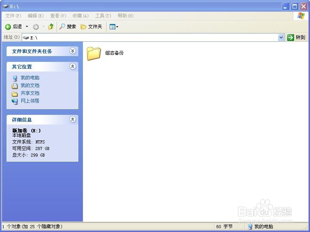The width and height of the screenshot is (310, 232).
Task: Click the 后退 back navigation icon
Action: [9, 26]
